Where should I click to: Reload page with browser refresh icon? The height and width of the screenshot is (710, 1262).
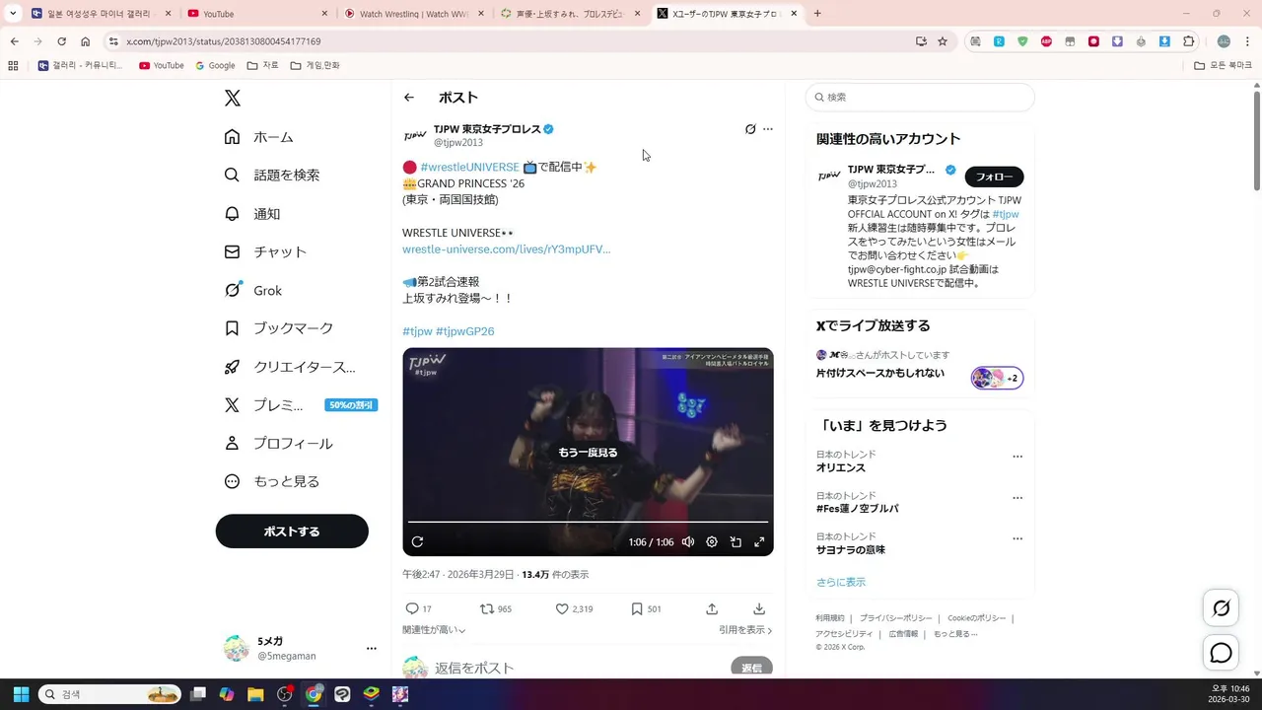pos(61,41)
